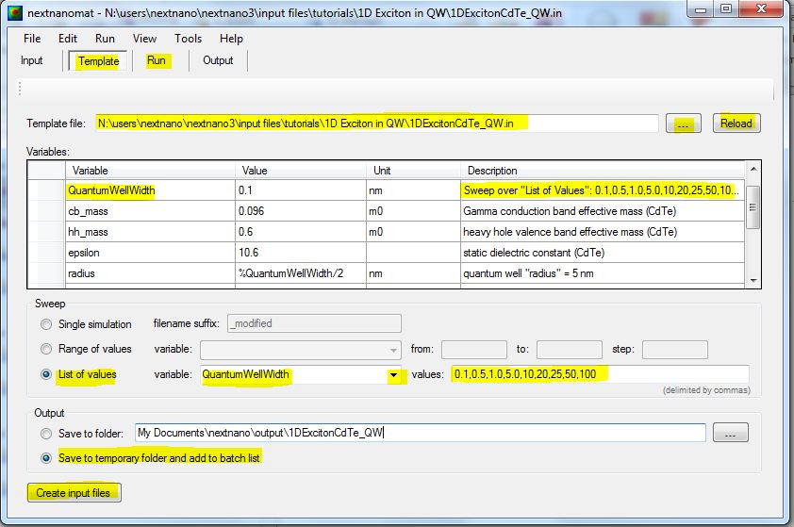794x527 pixels.
Task: Choose Range of values sweep option
Action: click(x=46, y=350)
